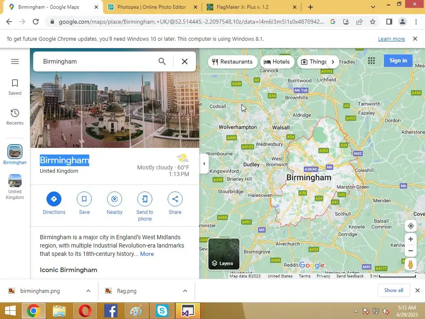This screenshot has height=319, width=425.
Task: Show your location on map
Action: pos(410,226)
